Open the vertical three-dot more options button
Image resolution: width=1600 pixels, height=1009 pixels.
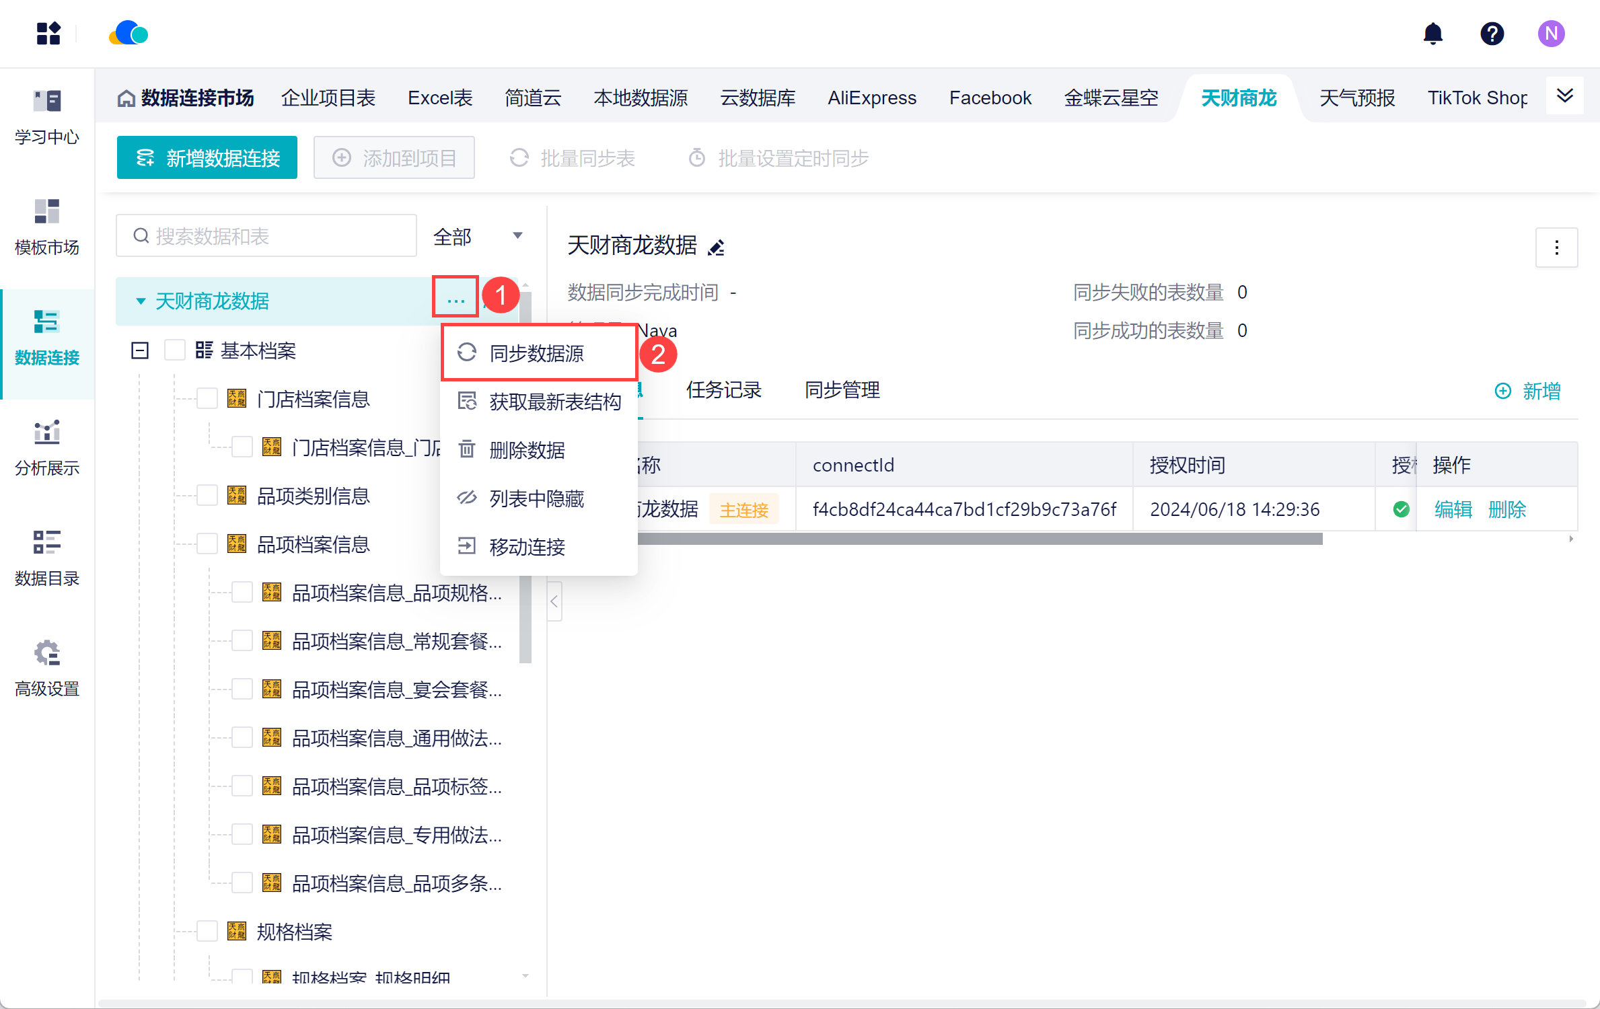pyautogui.click(x=1556, y=248)
